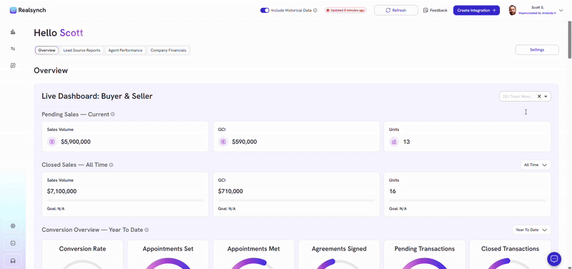Open the All Time period dropdown
Viewport: 572px width, 269px height.
[x=536, y=165]
